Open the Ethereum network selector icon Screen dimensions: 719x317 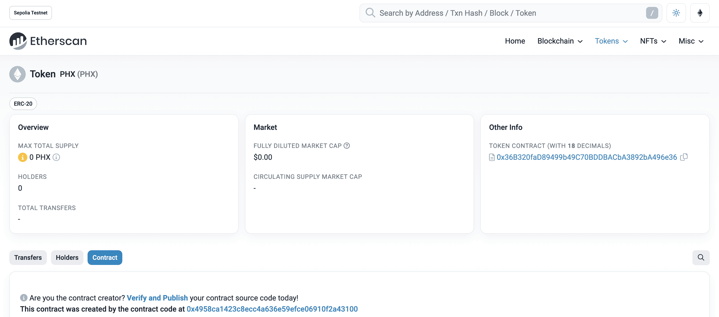[700, 13]
